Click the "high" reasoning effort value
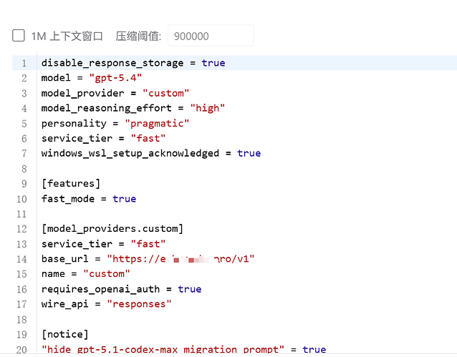 [208, 108]
